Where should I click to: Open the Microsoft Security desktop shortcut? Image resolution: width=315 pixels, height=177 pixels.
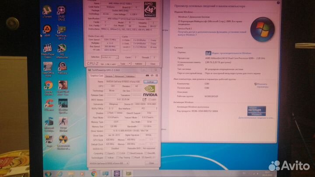[49, 125]
